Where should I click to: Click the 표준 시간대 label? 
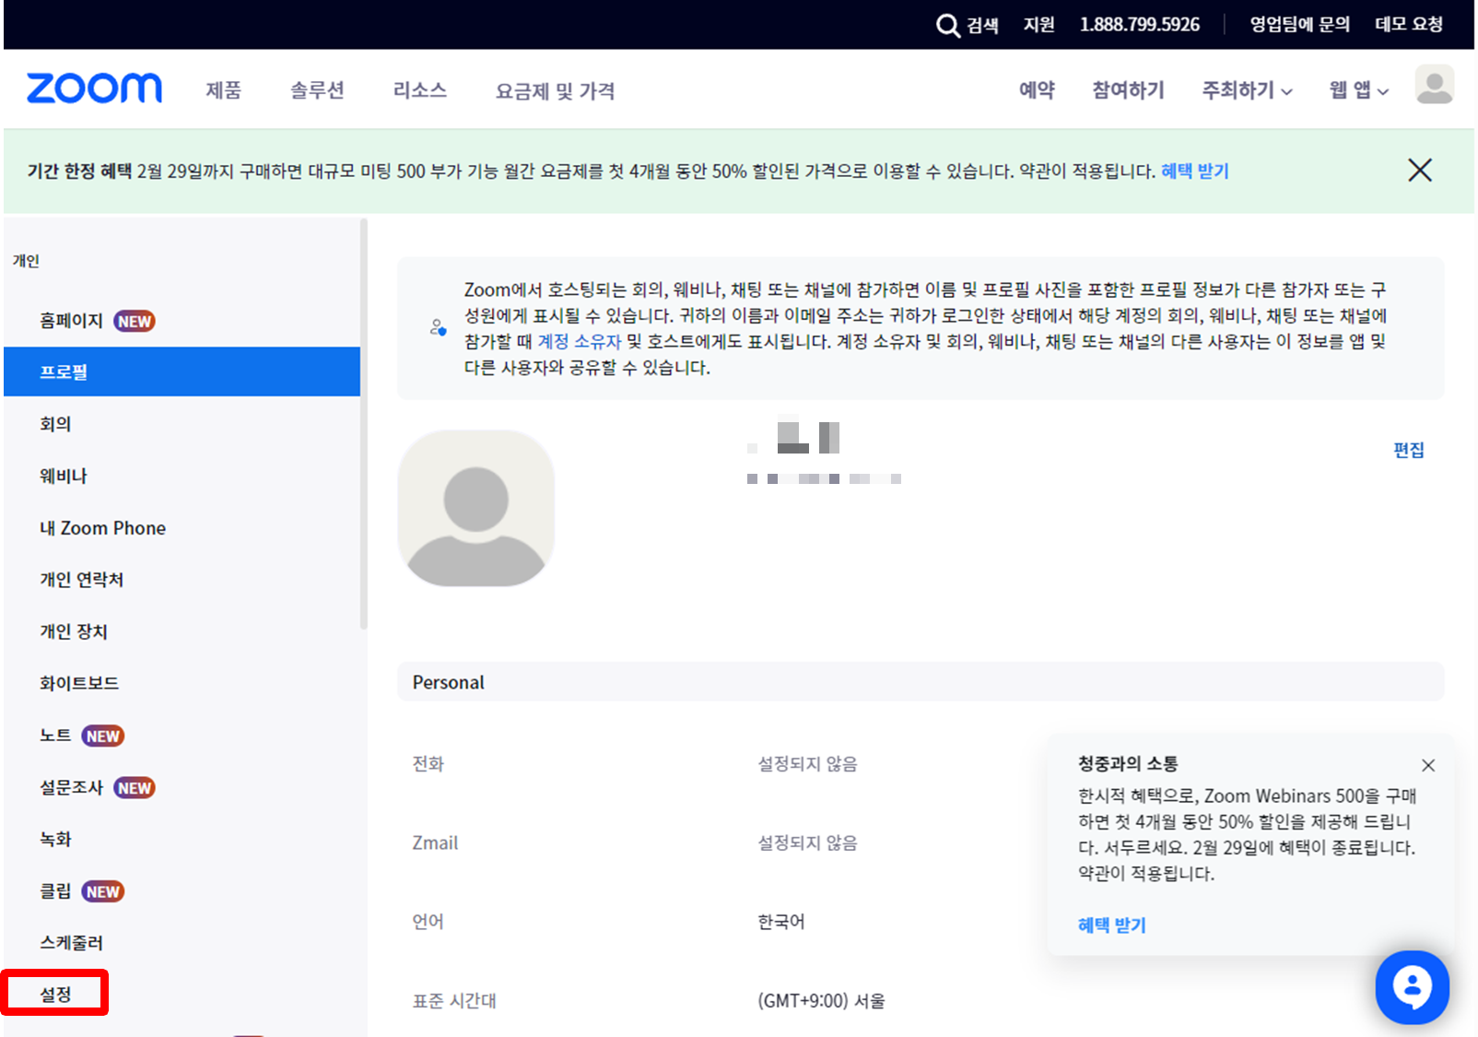tap(454, 1001)
